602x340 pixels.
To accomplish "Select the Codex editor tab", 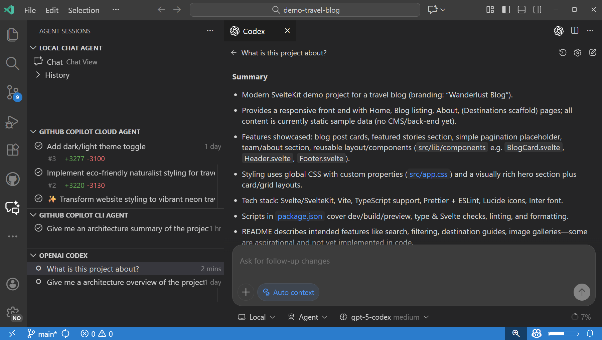I will click(254, 31).
